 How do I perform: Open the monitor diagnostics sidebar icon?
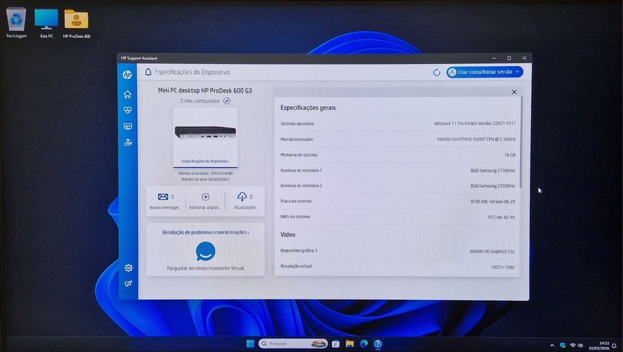coord(128,126)
